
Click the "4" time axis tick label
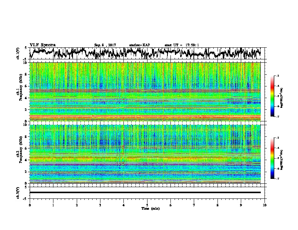click(x=124, y=205)
